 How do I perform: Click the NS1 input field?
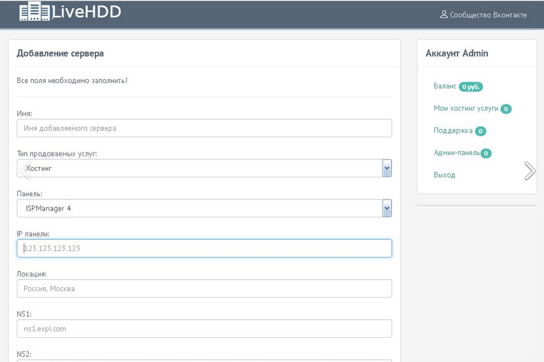204,328
